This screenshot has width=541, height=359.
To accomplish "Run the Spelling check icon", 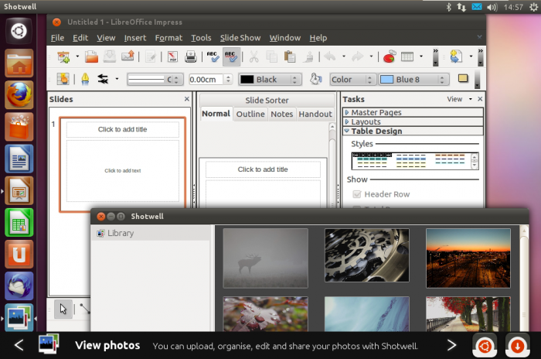I will click(x=213, y=56).
